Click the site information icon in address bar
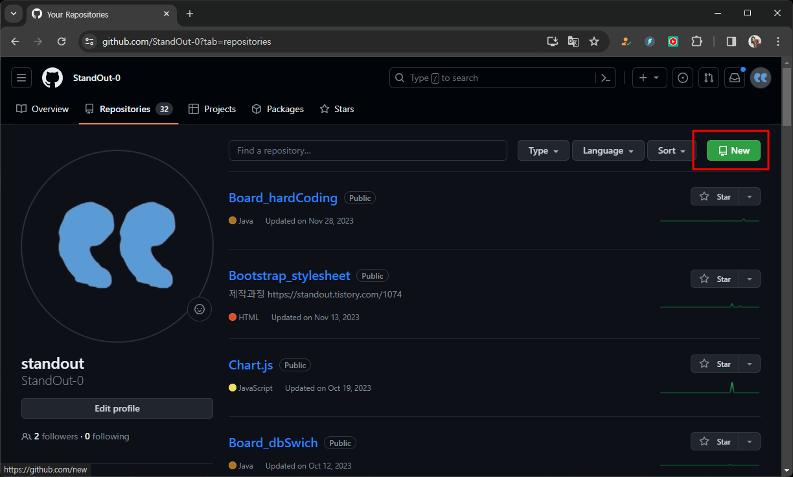This screenshot has height=477, width=793. coord(89,41)
